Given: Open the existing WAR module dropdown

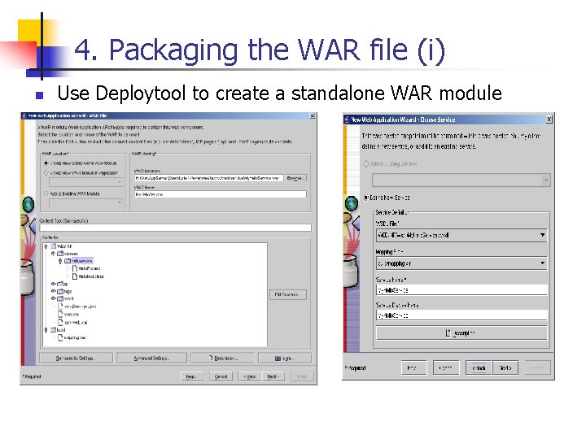Looking at the screenshot, I should click(x=86, y=202).
